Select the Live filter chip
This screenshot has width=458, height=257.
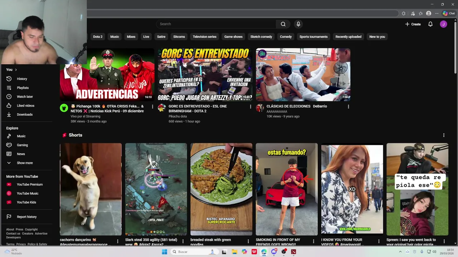[146, 37]
